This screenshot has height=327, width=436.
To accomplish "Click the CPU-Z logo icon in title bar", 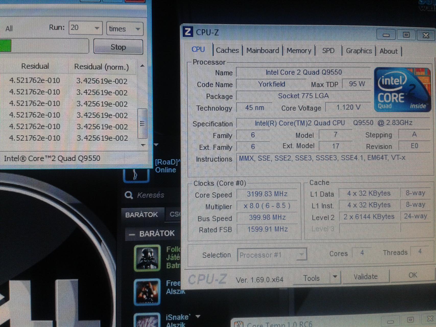I will [188, 32].
